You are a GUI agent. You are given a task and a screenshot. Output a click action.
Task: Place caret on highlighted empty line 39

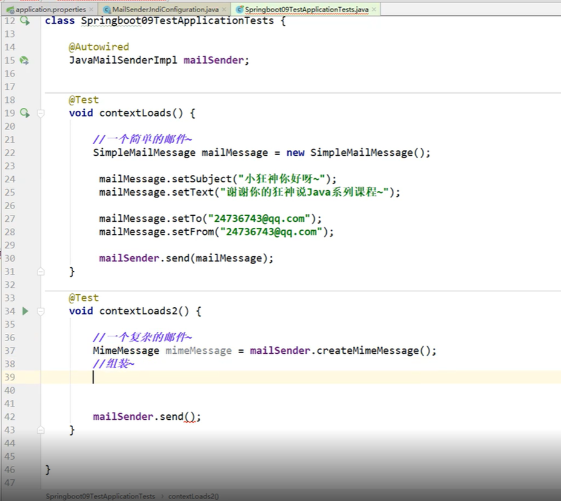(301, 377)
